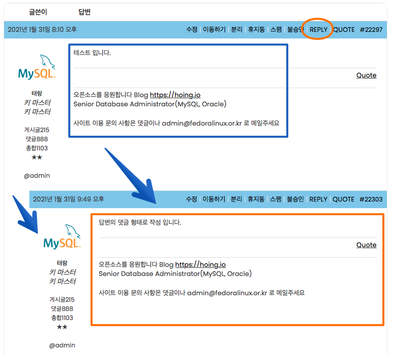393x355 pixels.
Task: Click REPLY on post #22297
Action: [x=318, y=29]
